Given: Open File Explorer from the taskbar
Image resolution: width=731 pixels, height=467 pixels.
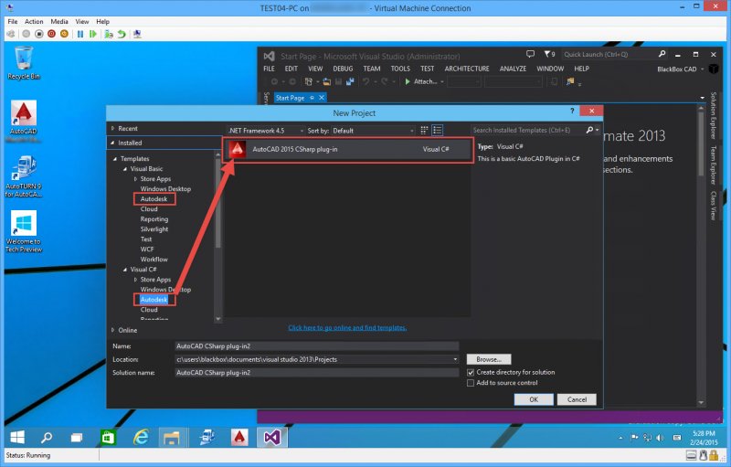Looking at the screenshot, I should [172, 437].
